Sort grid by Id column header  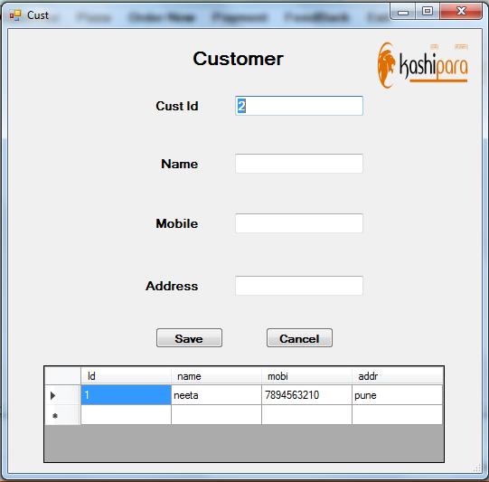[x=126, y=376]
